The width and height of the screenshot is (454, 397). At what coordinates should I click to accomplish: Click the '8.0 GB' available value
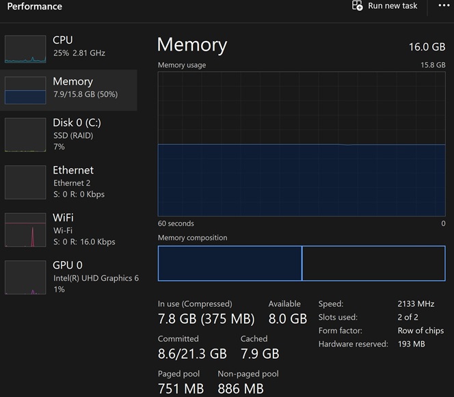click(288, 319)
